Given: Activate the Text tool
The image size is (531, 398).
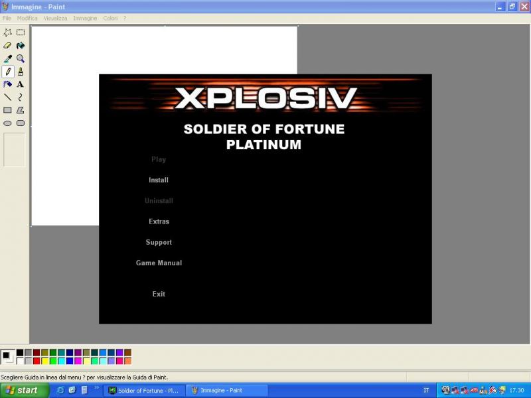Looking at the screenshot, I should click(21, 84).
